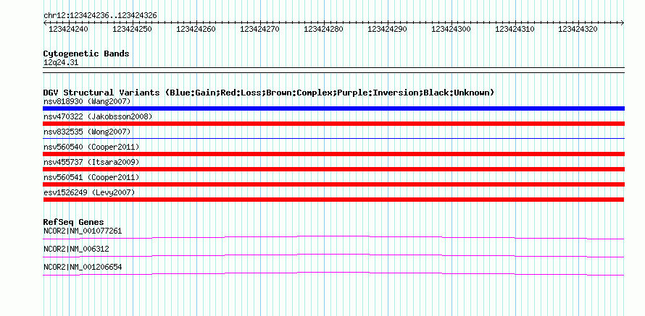This screenshot has width=645, height=316.
Task: Click the red loss bar for nsv455737
Action: (x=333, y=169)
